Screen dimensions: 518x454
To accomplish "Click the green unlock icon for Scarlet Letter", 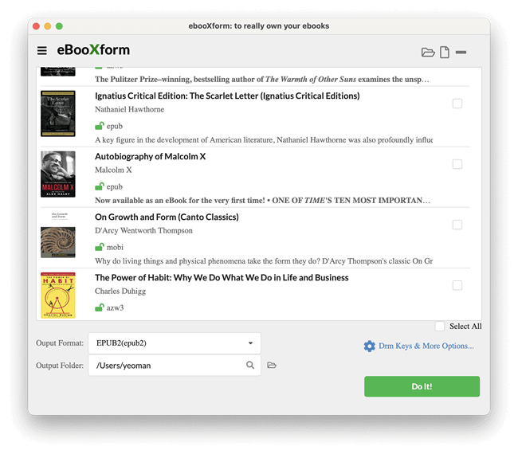I will [x=100, y=126].
